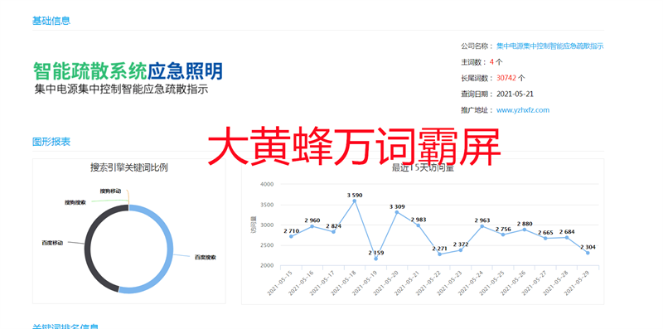The image size is (663, 329).
Task: Click the 搜索引擎关键词比例 chart title
Action: (x=129, y=167)
